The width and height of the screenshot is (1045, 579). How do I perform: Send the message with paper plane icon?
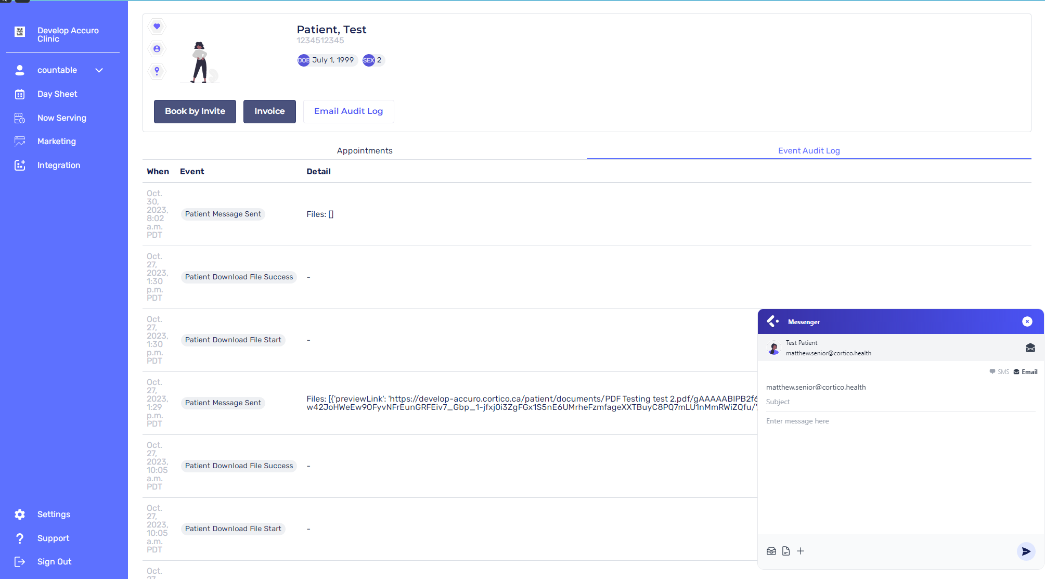click(1026, 551)
